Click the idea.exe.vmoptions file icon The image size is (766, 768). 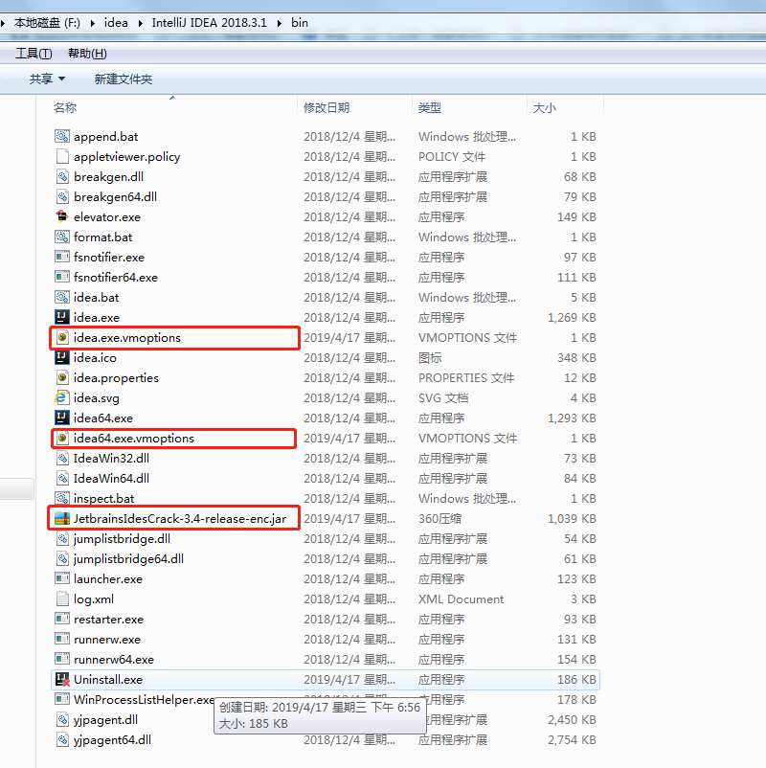(62, 337)
